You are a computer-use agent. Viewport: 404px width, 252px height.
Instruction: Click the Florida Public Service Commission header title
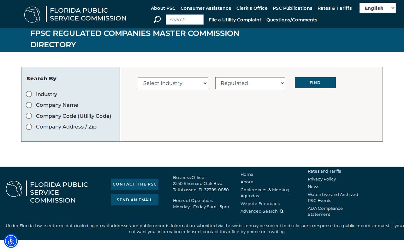pyautogui.click(x=88, y=14)
